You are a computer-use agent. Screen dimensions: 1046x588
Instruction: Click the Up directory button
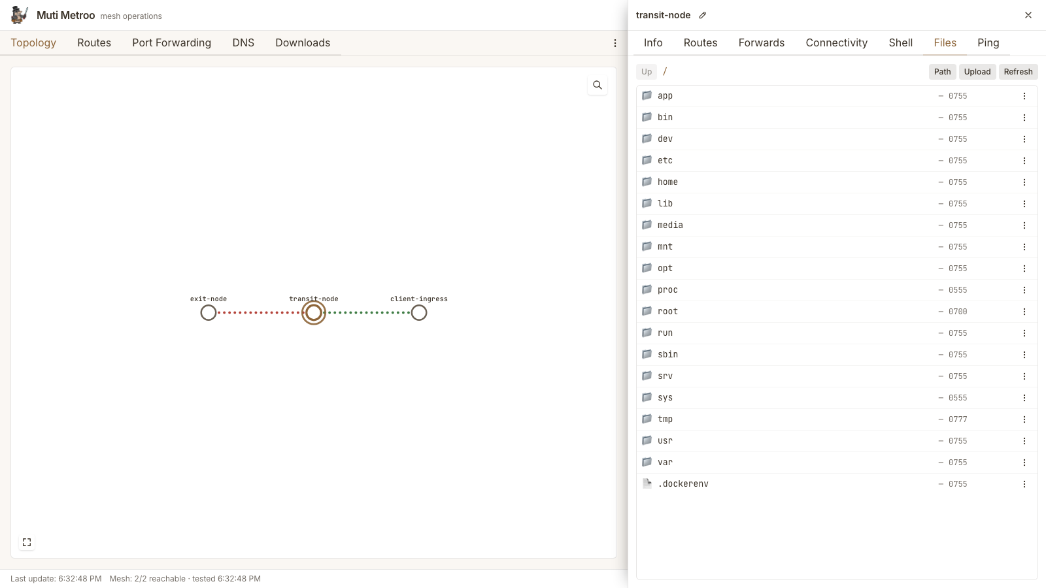(x=647, y=72)
